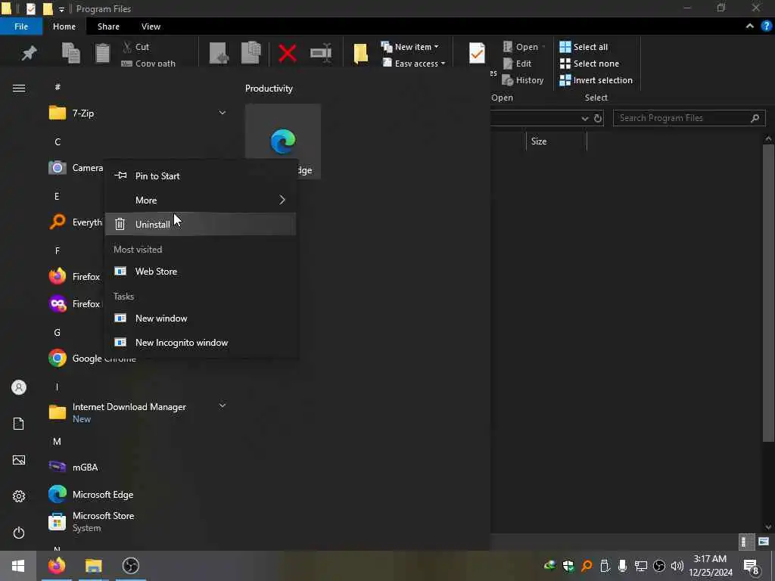Click the Rename icon in ribbon
This screenshot has height=581, width=775.
321,53
